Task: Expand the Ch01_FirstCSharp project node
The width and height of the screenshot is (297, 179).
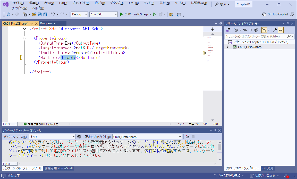Action: 228,47
